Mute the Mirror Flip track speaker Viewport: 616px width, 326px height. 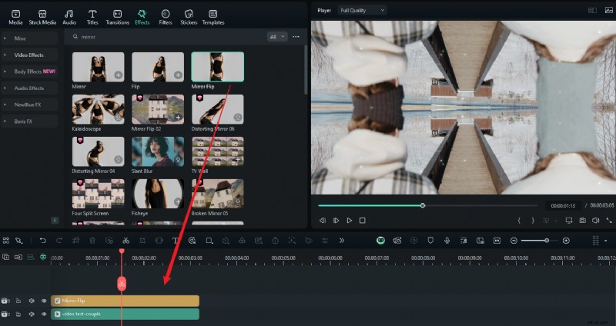[x=32, y=301]
